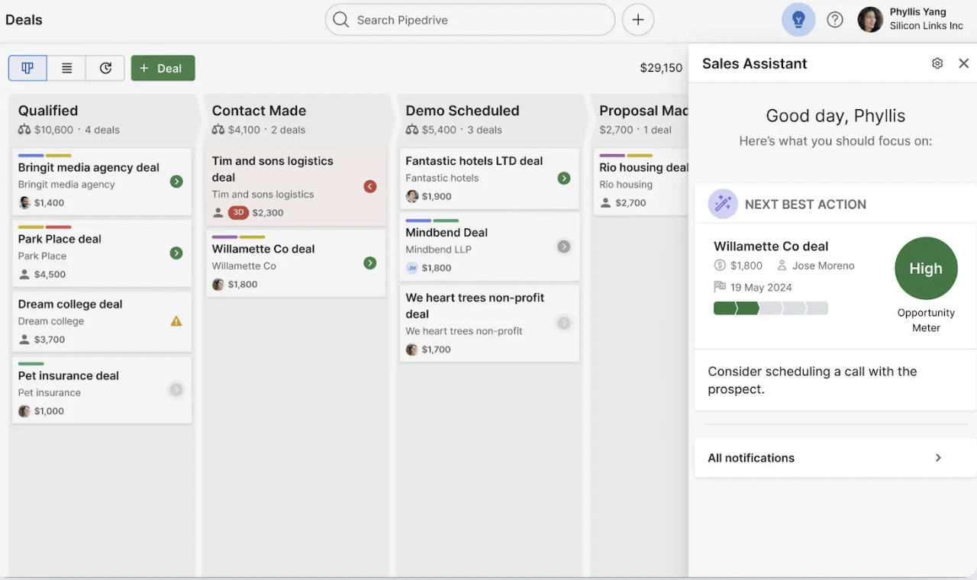977x580 pixels.
Task: Click the green add Deal button
Action: pos(163,68)
